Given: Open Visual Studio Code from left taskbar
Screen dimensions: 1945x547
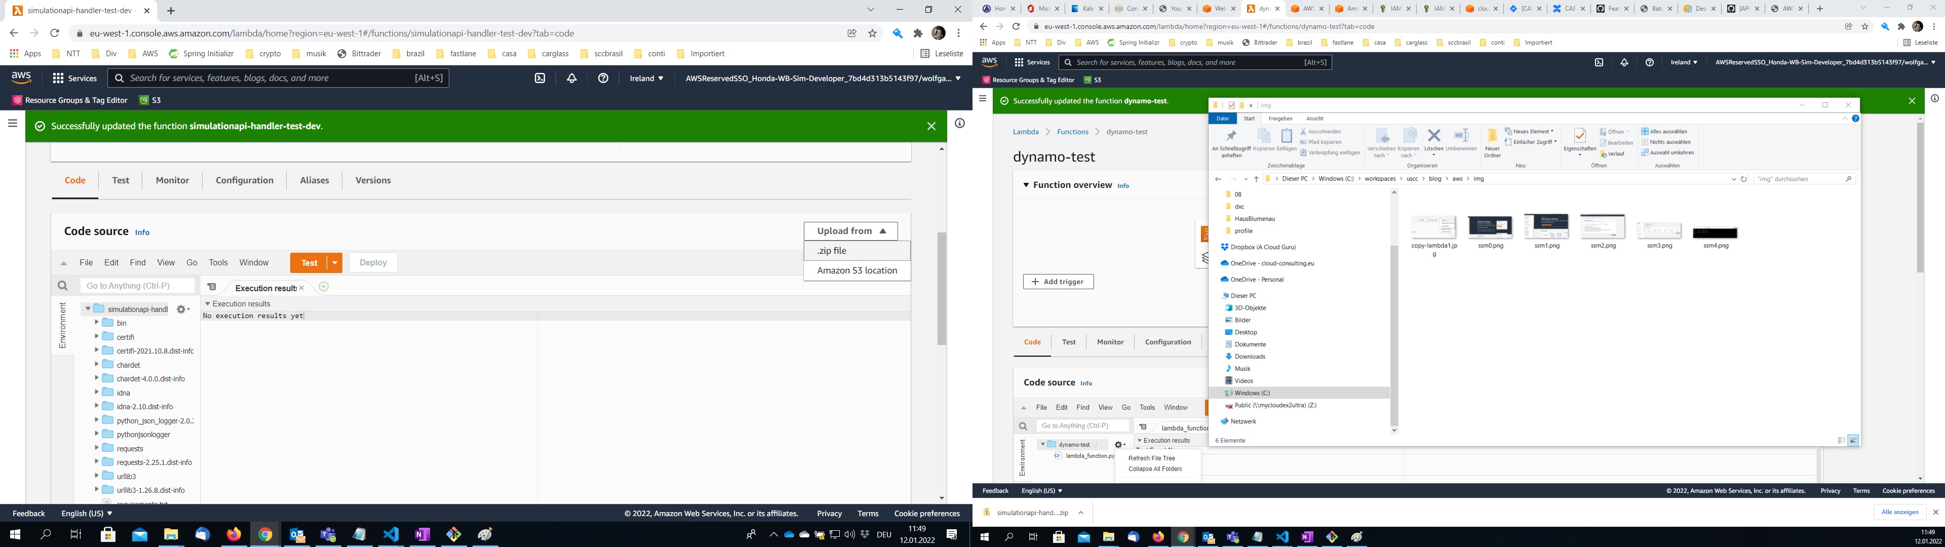Looking at the screenshot, I should pyautogui.click(x=391, y=534).
